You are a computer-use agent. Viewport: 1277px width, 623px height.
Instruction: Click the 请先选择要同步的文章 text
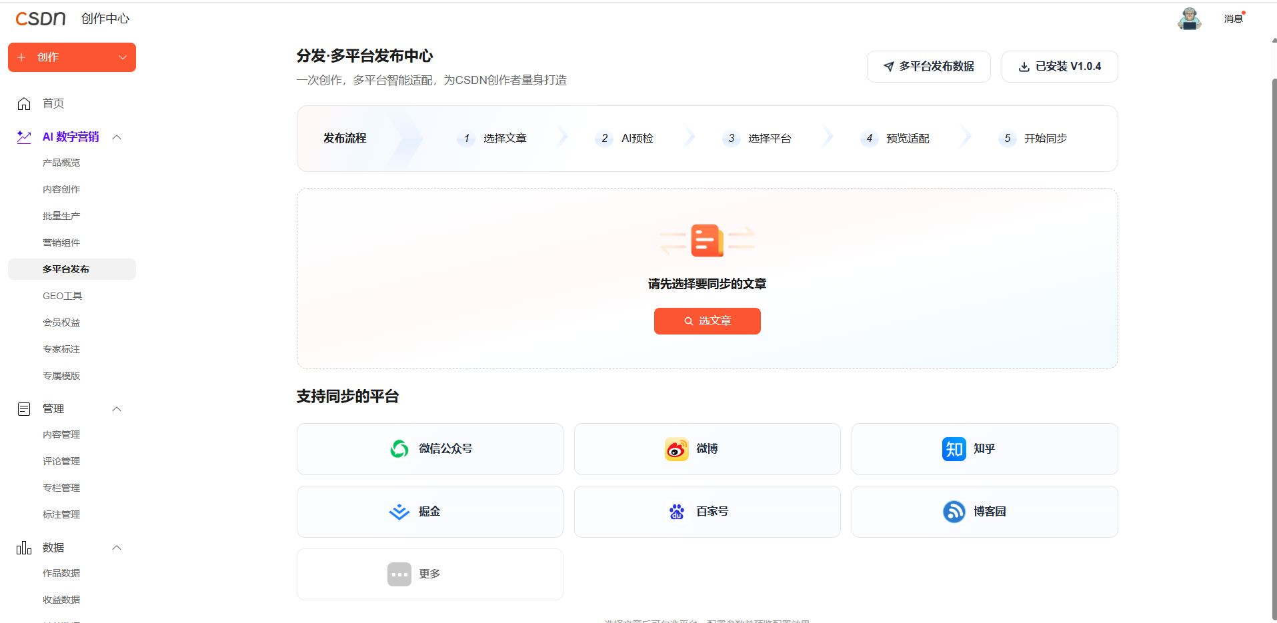tap(708, 284)
